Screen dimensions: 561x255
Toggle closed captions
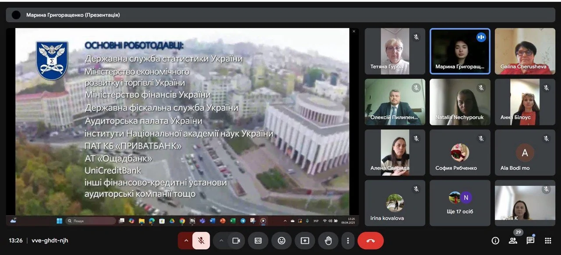[x=258, y=241]
